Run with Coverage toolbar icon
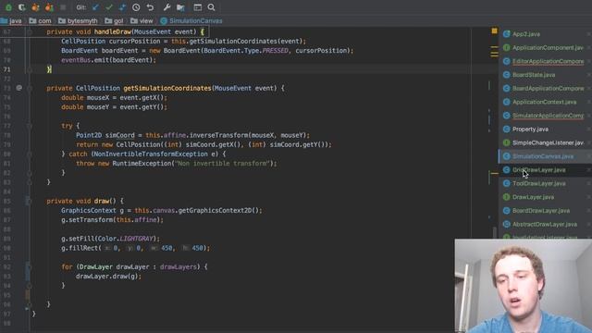 click(x=22, y=7)
